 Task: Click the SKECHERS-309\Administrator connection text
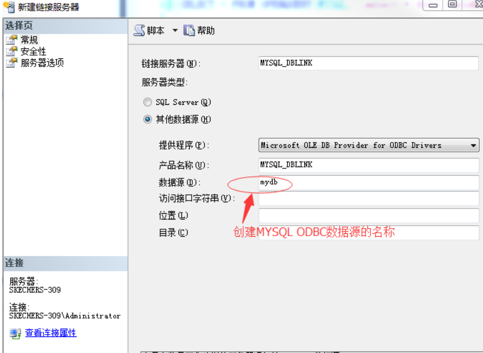65,316
